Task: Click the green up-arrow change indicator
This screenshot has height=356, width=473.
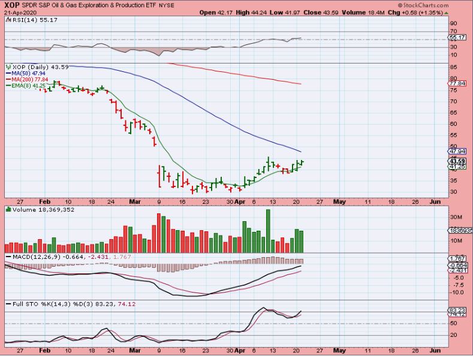Action: click(x=446, y=13)
